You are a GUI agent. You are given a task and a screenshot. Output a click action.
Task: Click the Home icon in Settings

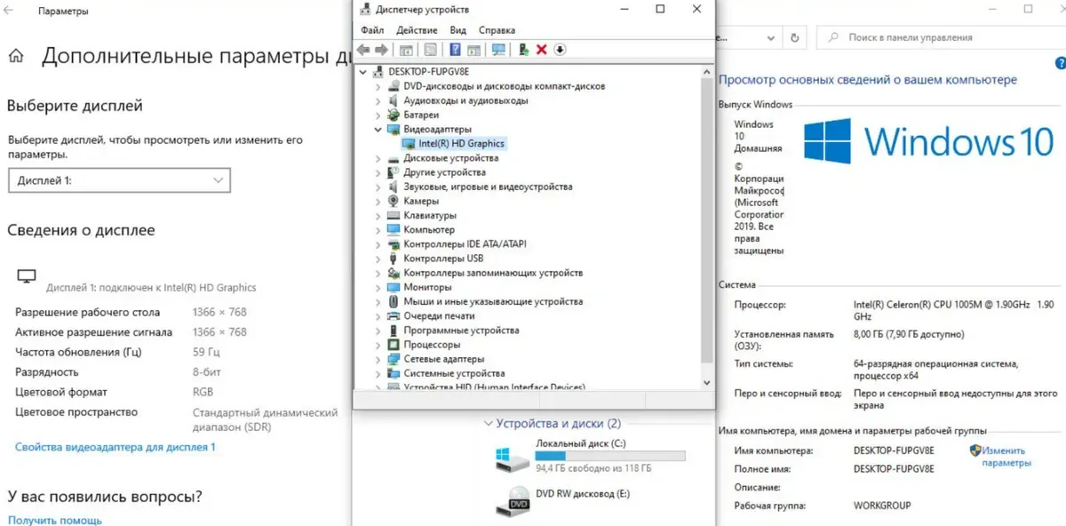point(16,57)
